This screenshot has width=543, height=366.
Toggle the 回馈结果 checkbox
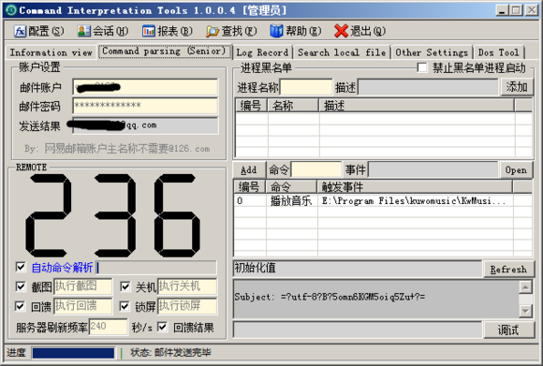[x=162, y=327]
